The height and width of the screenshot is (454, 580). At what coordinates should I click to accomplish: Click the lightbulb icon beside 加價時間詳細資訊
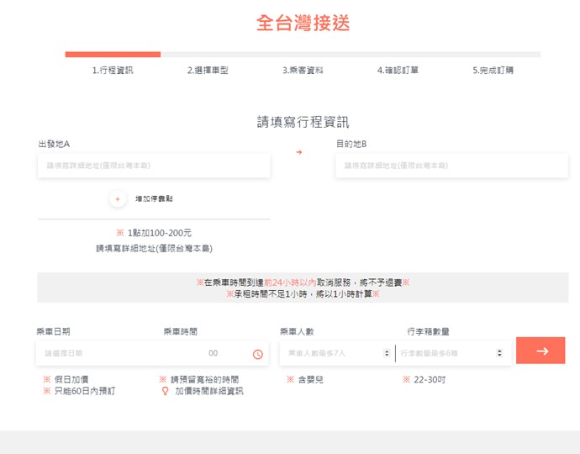(x=165, y=391)
